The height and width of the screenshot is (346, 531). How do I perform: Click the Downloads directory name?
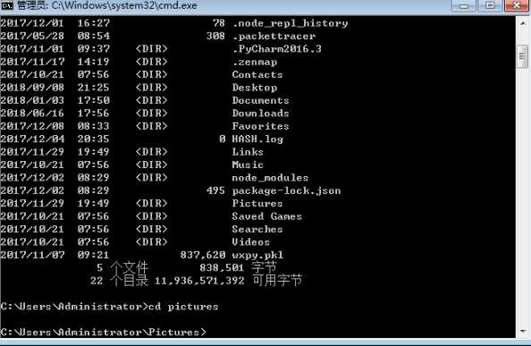tap(261, 113)
